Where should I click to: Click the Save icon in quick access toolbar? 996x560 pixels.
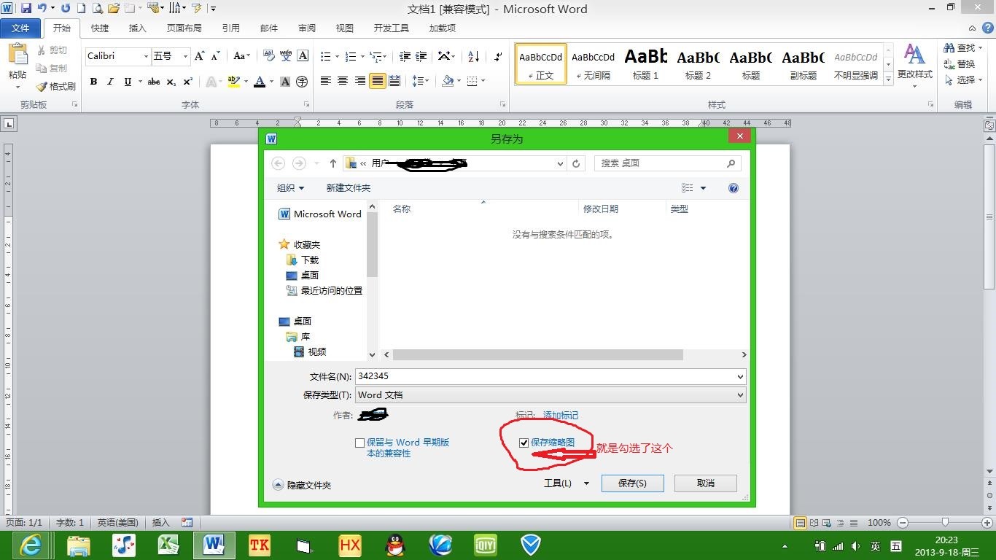tap(26, 9)
